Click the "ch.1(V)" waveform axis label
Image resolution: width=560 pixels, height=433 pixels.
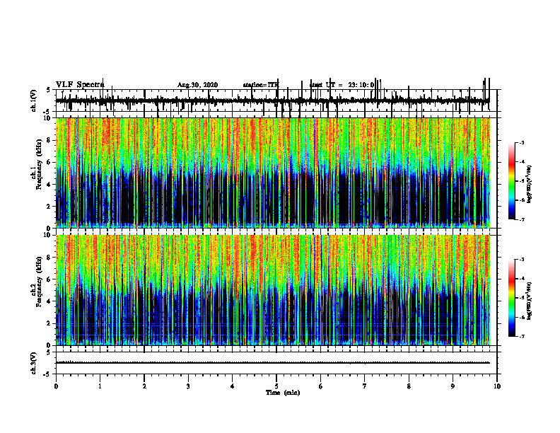click(34, 100)
